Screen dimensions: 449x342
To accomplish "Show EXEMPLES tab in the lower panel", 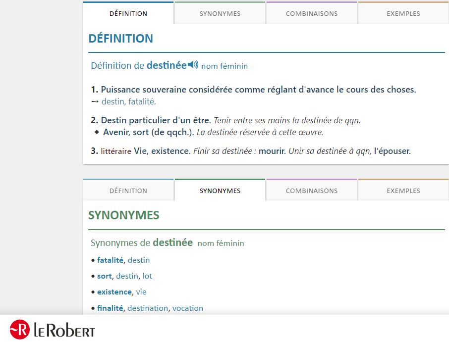I will coord(403,191).
